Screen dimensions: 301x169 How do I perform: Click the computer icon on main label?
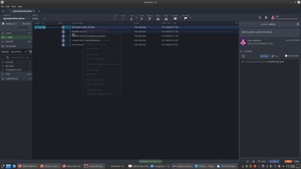point(44,27)
